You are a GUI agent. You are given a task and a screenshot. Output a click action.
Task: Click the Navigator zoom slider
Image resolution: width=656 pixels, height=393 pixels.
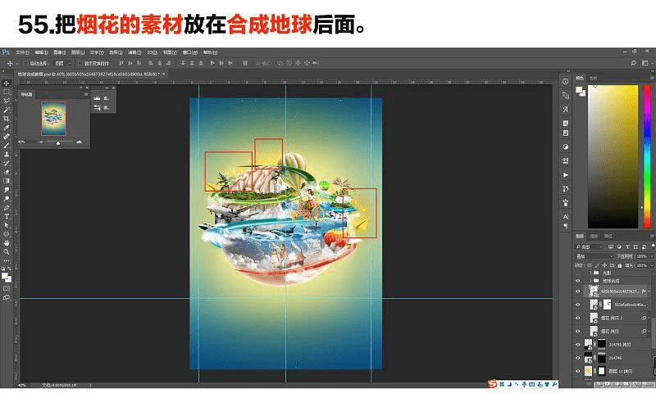click(x=58, y=142)
